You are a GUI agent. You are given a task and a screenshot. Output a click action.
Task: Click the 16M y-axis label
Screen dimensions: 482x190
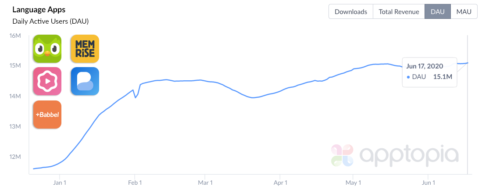(x=15, y=36)
